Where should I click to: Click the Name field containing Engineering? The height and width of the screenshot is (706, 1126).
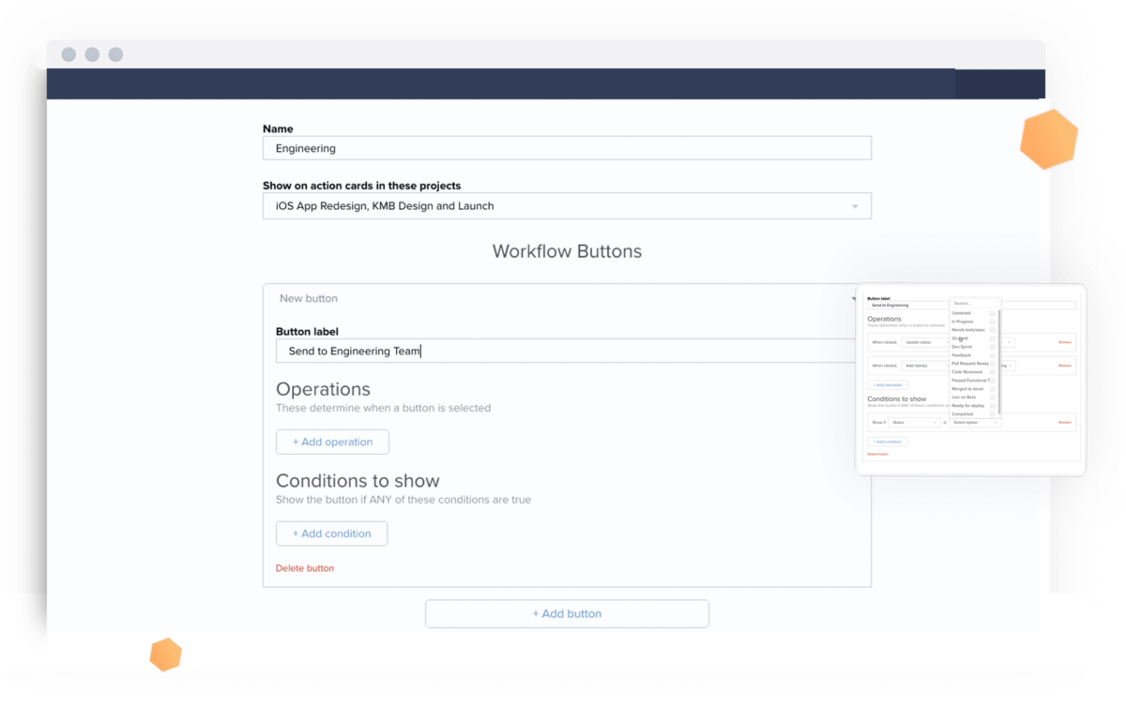point(567,148)
